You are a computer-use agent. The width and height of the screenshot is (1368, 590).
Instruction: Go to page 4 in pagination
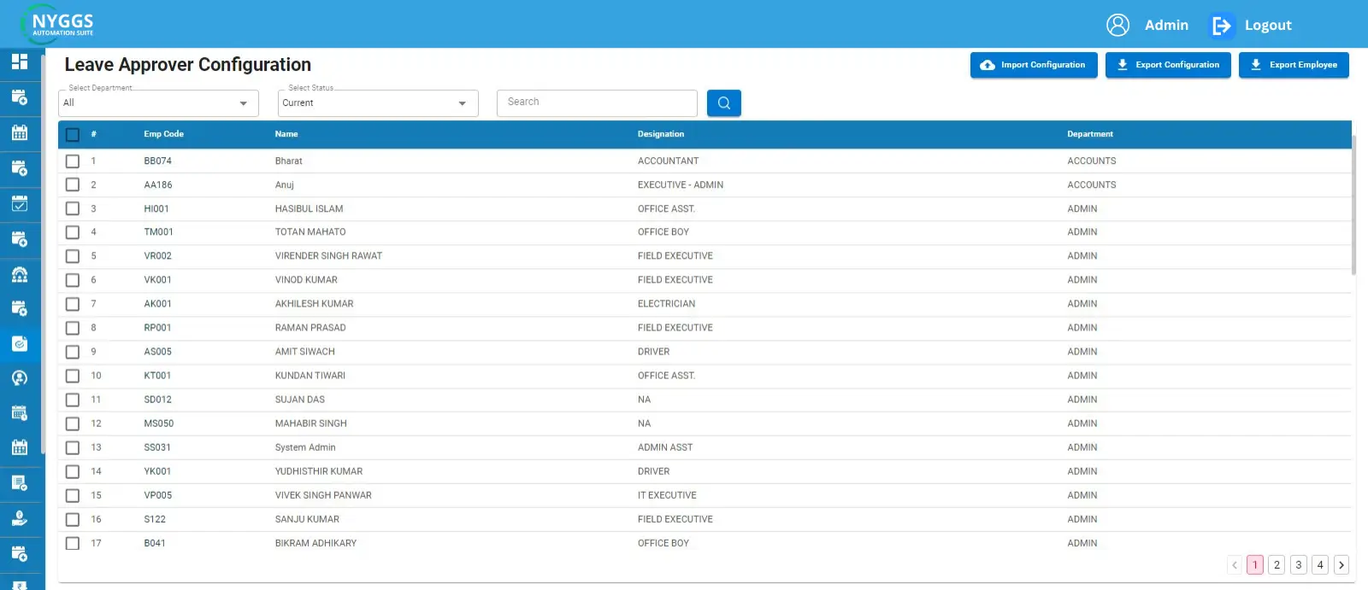click(x=1320, y=564)
